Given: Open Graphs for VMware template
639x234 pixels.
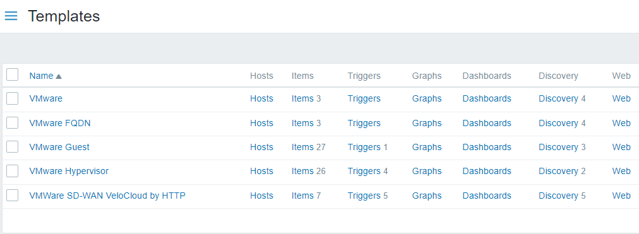Looking at the screenshot, I should click(427, 98).
